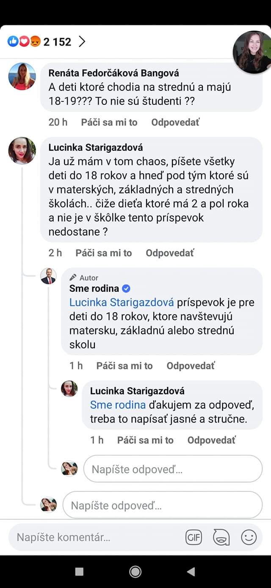Open mentioned Lucinka Starigazdová link in reply
This screenshot has height=588, width=271.
122,302
